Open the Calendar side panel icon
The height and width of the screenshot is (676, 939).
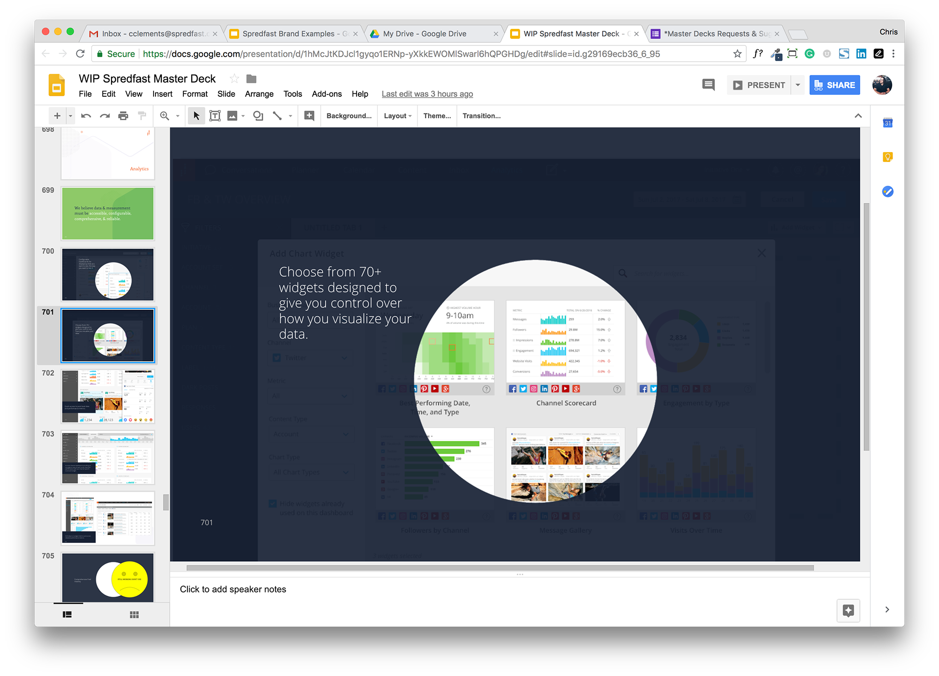tap(888, 123)
